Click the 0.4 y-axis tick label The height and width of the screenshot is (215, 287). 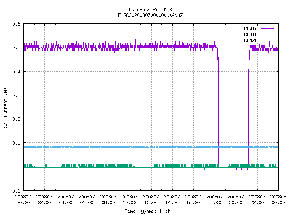tap(16, 72)
